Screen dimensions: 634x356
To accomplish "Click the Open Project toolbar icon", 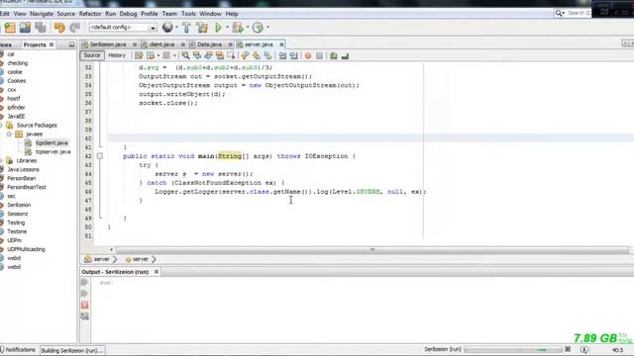I will [x=25, y=28].
